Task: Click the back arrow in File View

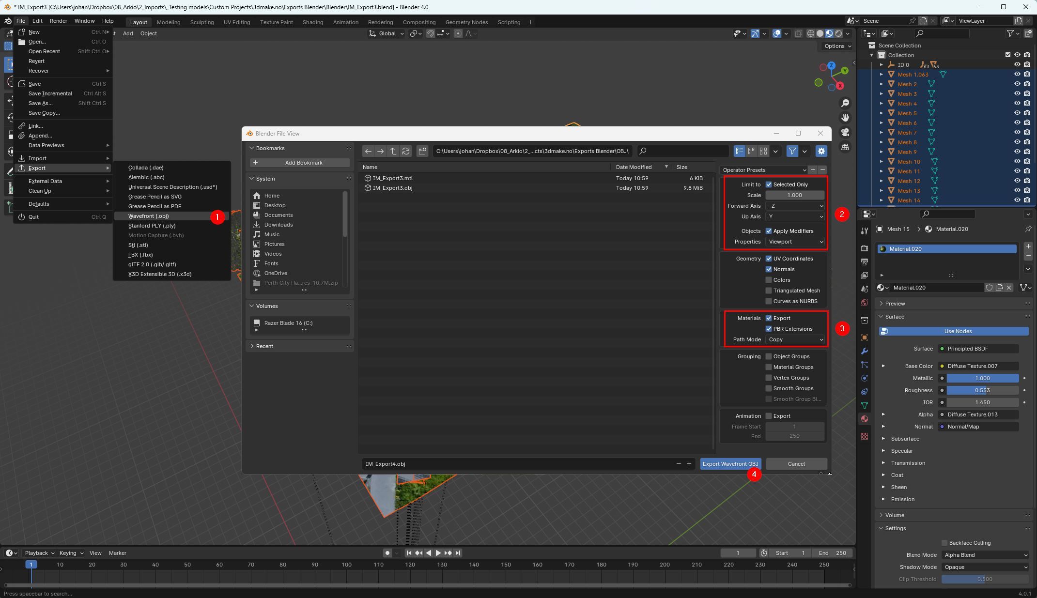Action: click(368, 151)
